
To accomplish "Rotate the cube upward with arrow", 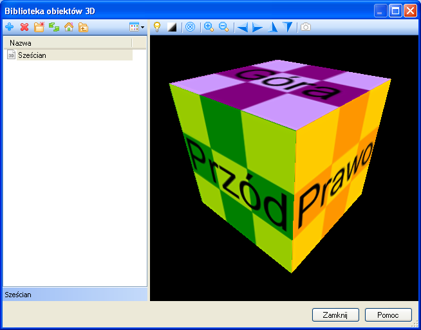I will click(272, 27).
